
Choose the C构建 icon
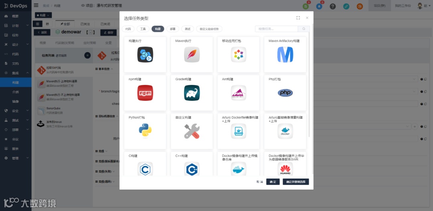[x=145, y=169]
